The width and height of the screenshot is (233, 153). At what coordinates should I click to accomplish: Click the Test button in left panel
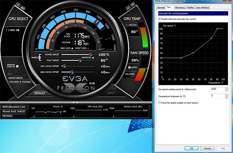[x=10, y=74]
